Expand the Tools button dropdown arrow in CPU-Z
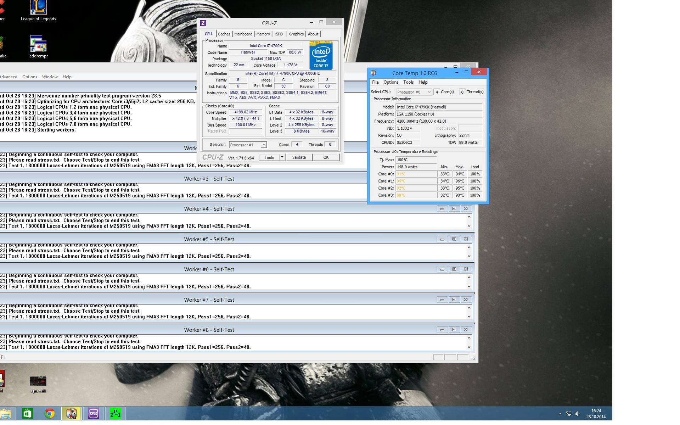 (282, 157)
